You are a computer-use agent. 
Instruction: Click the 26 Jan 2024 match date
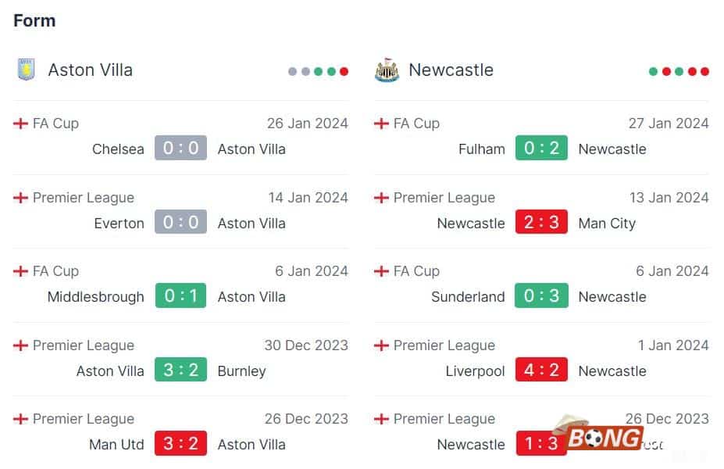pyautogui.click(x=307, y=123)
